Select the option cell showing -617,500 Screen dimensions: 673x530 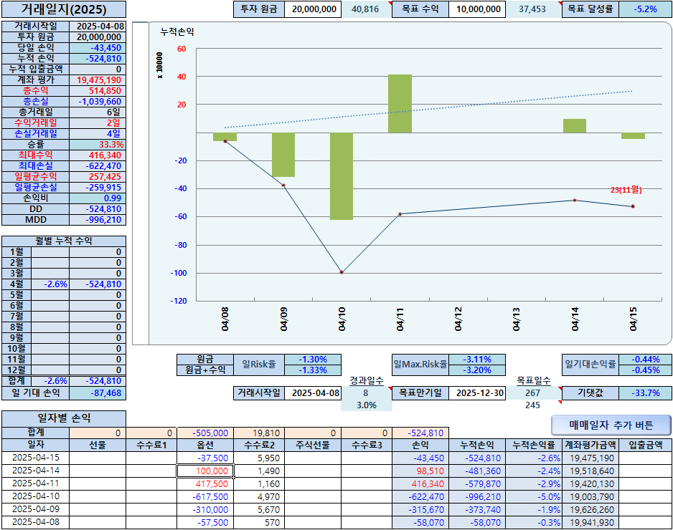[x=205, y=496]
